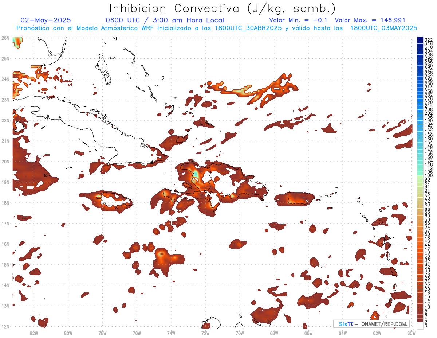Click the '25N' latitude label
This screenshot has height=338, width=437.
click(x=5, y=58)
